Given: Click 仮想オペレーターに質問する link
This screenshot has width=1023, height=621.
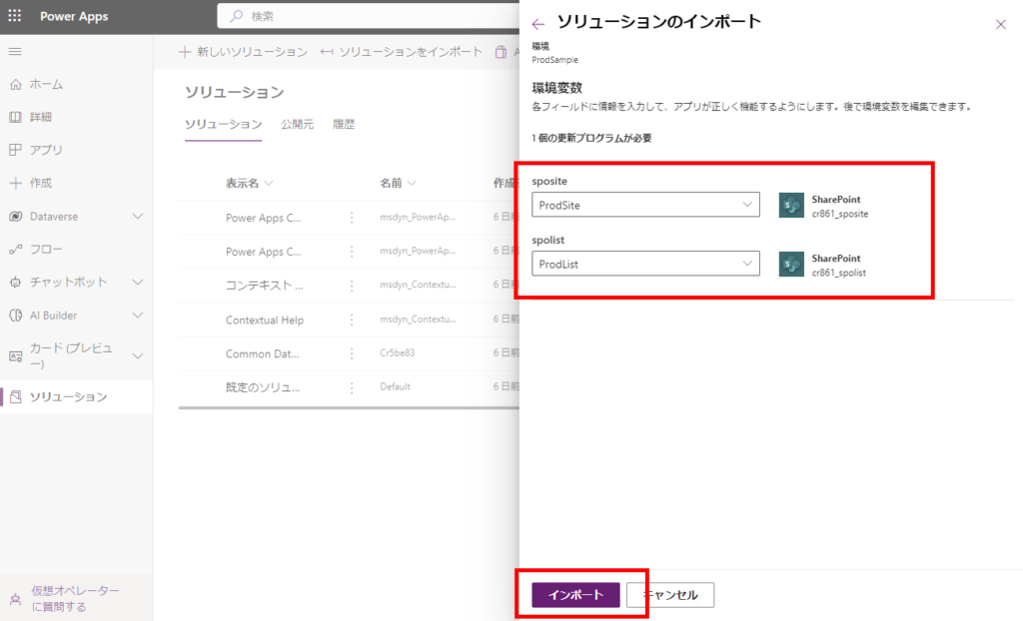Looking at the screenshot, I should pos(76,599).
